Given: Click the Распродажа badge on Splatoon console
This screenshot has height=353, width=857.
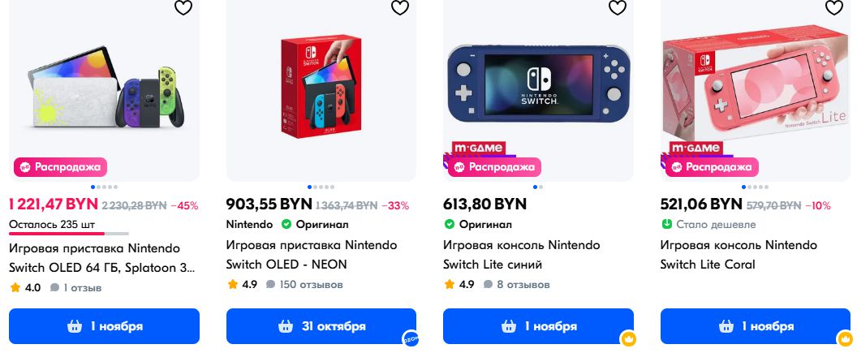Looking at the screenshot, I should click(x=60, y=168).
